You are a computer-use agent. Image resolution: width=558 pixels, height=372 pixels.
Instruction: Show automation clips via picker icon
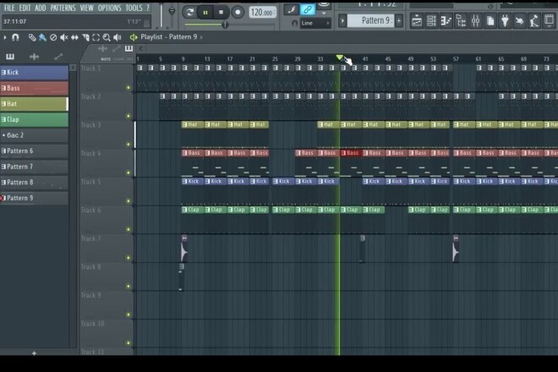click(58, 57)
